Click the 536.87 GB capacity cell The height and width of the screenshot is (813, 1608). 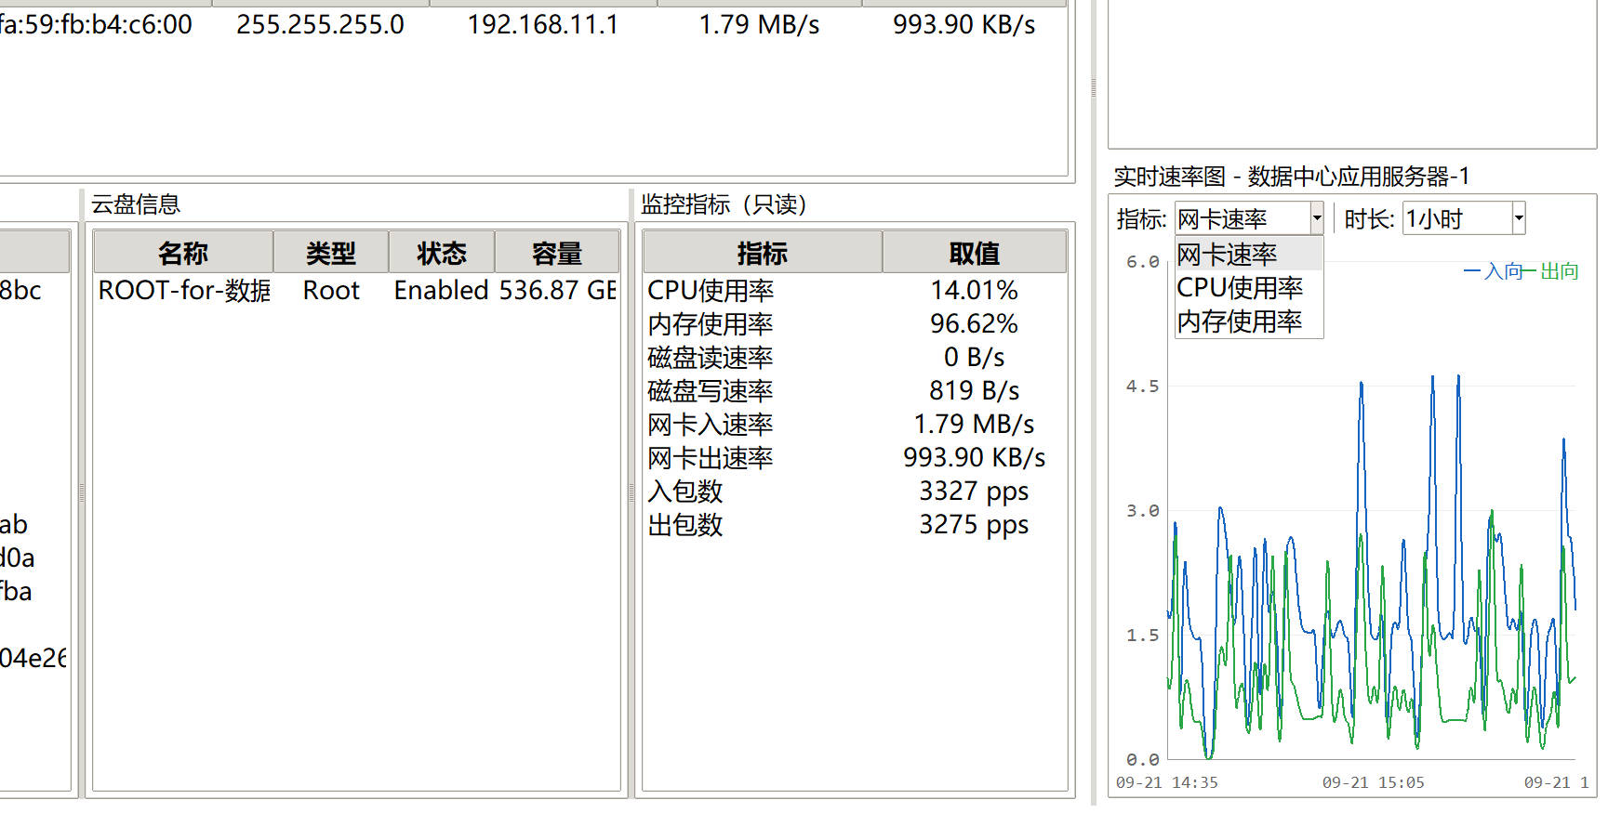[x=557, y=291]
